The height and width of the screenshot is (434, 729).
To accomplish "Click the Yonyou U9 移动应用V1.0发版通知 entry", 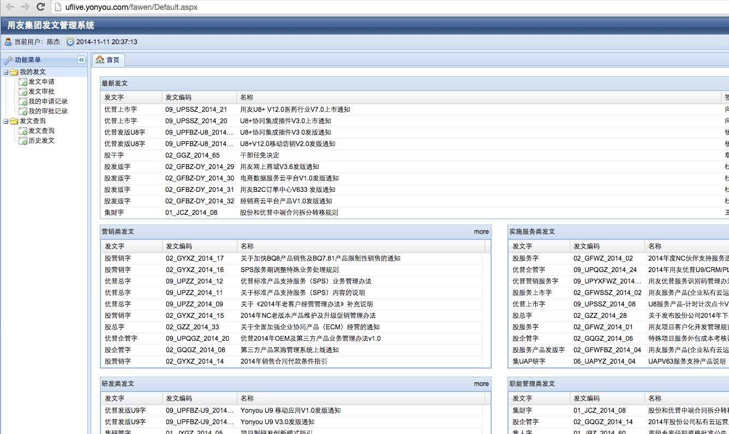I will tap(290, 411).
